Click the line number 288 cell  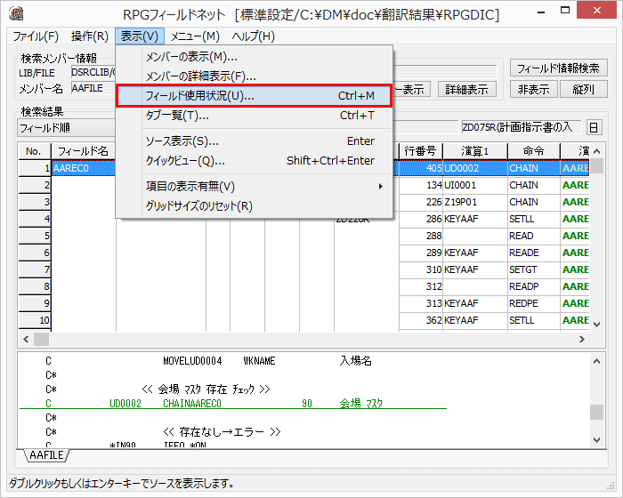tap(420, 236)
